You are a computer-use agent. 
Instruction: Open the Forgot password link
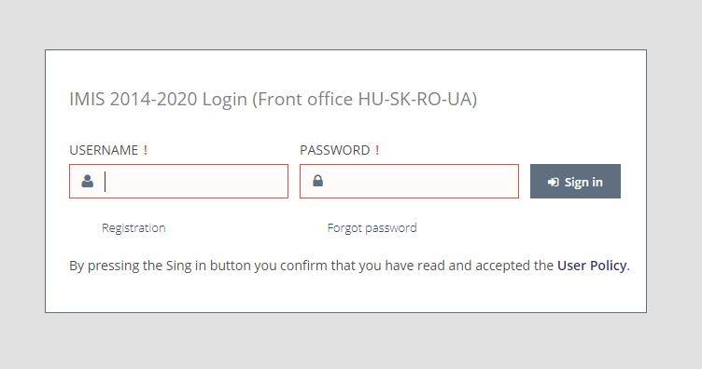tap(372, 228)
